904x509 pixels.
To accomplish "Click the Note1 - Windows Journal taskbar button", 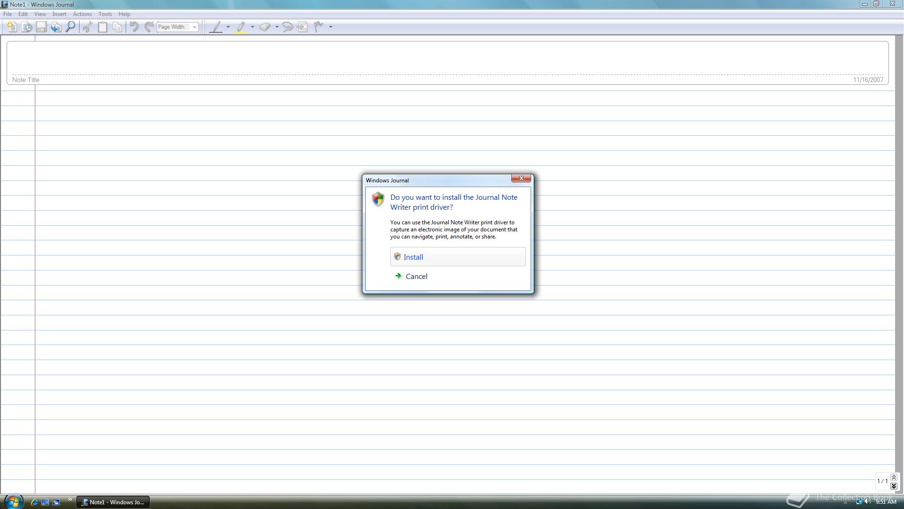I will (x=113, y=502).
